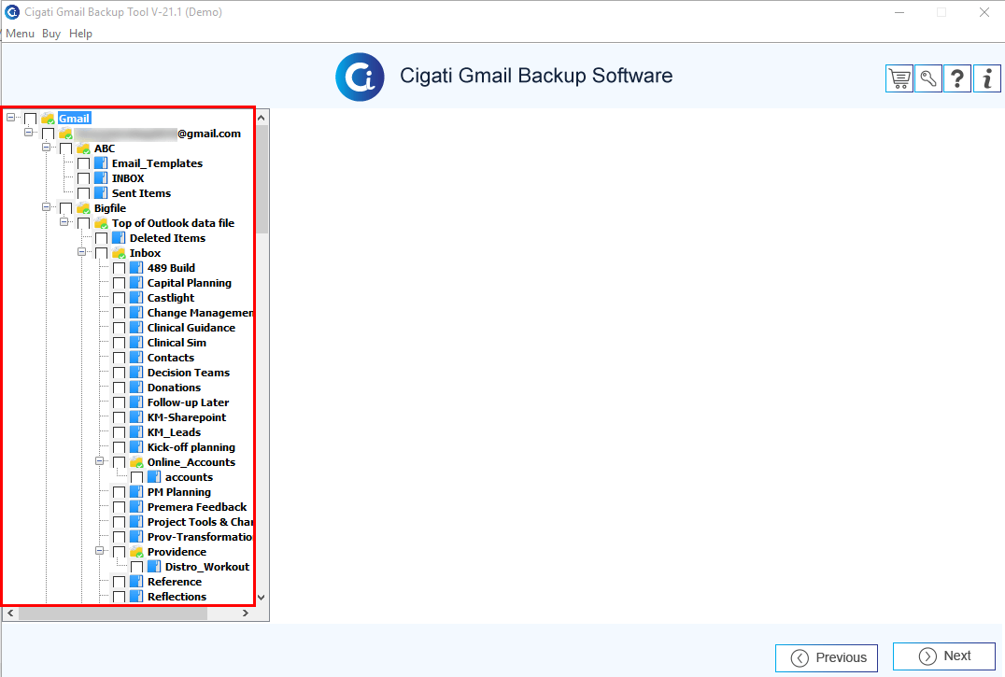Tick the Premera Feedback checkbox

(120, 507)
